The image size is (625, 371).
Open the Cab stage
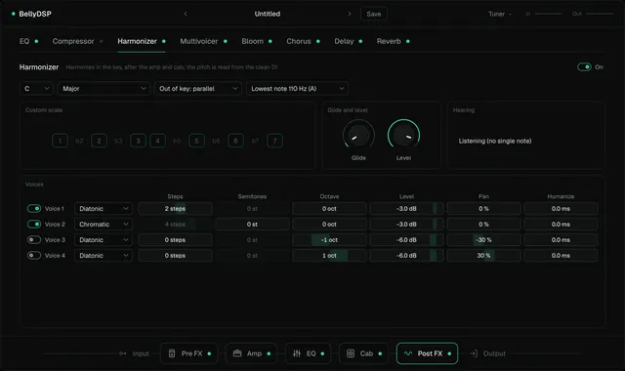363,353
